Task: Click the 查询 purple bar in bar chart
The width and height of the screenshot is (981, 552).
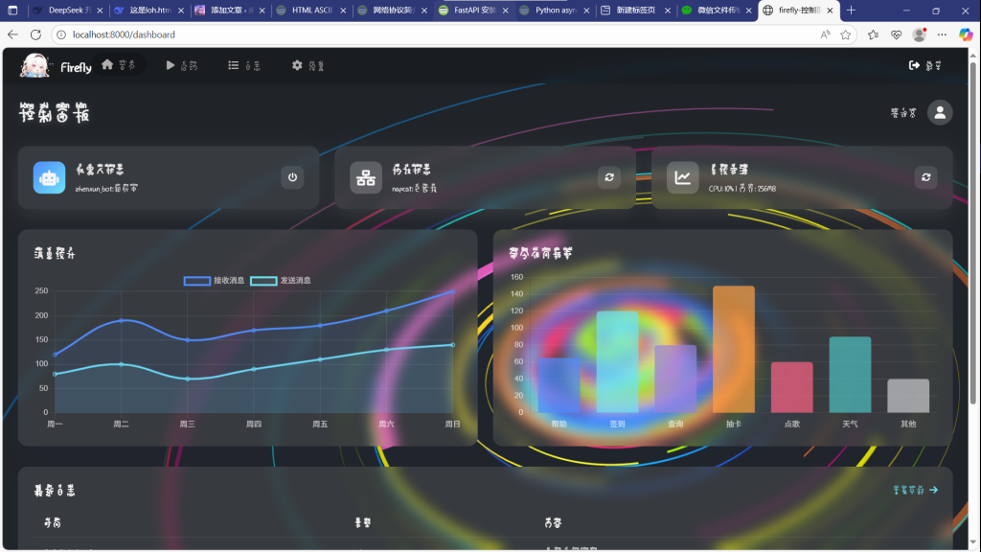Action: click(675, 379)
